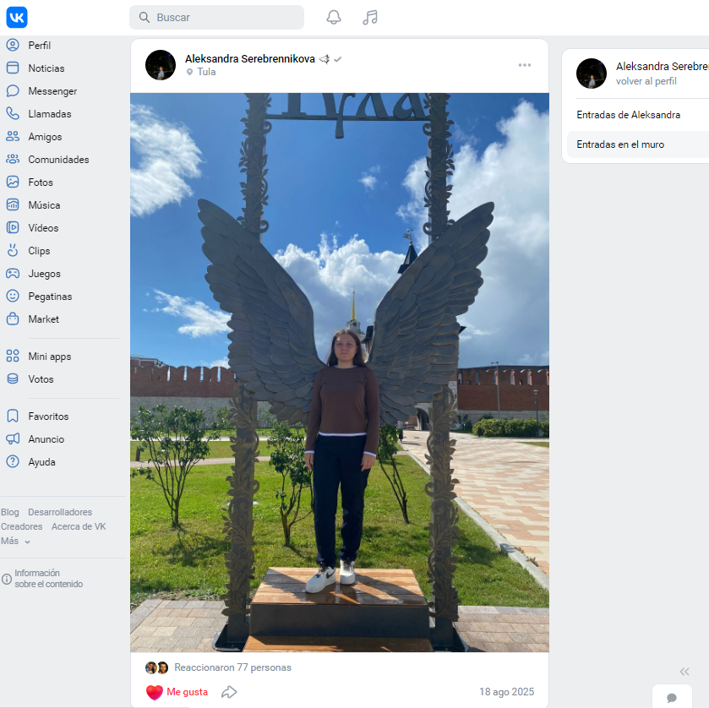
Task: Click the Votos coins icon
Action: click(x=13, y=379)
